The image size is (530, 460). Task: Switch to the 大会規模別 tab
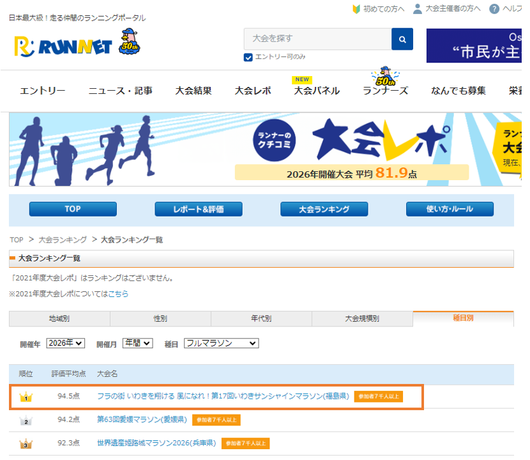click(x=361, y=318)
